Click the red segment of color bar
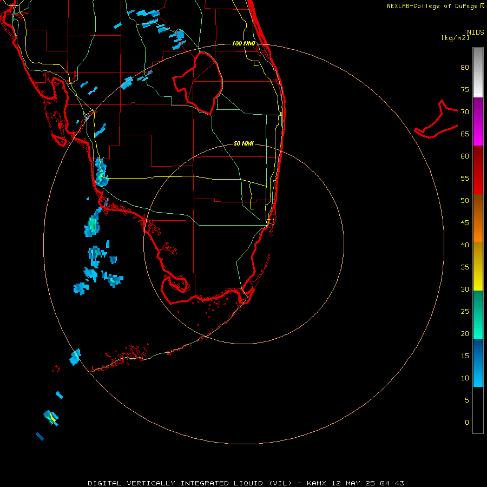Viewport: 487px width, 487px height. [478, 170]
